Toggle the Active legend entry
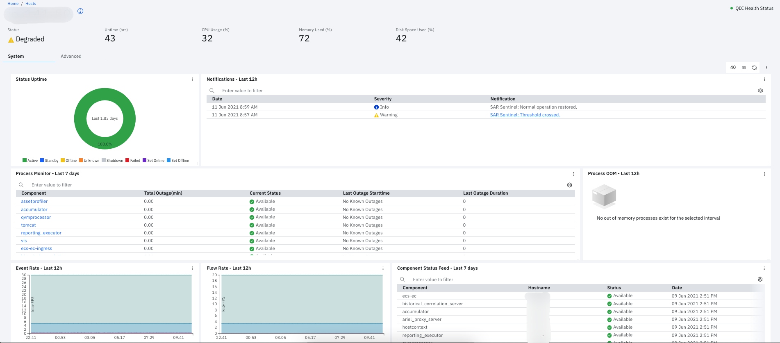 tap(30, 161)
